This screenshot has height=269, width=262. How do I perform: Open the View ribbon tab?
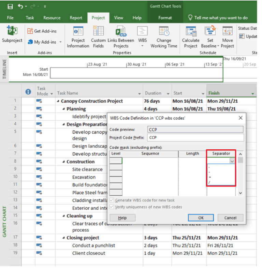point(119,18)
